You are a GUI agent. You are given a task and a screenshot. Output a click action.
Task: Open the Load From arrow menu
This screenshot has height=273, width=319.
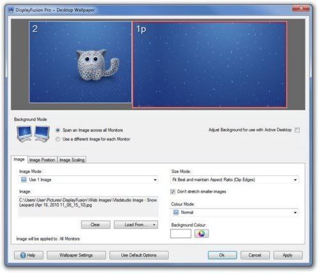tap(154, 225)
